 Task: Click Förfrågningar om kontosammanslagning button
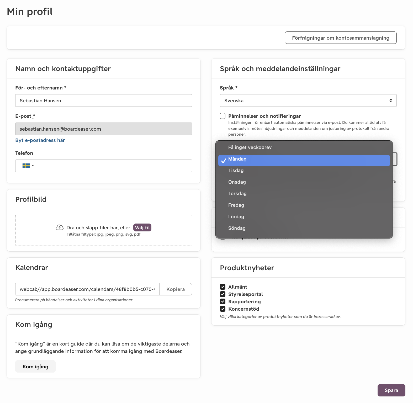click(341, 38)
